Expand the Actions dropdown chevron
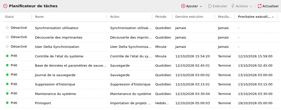This screenshot has height=110, width=281. tap(251, 7)
